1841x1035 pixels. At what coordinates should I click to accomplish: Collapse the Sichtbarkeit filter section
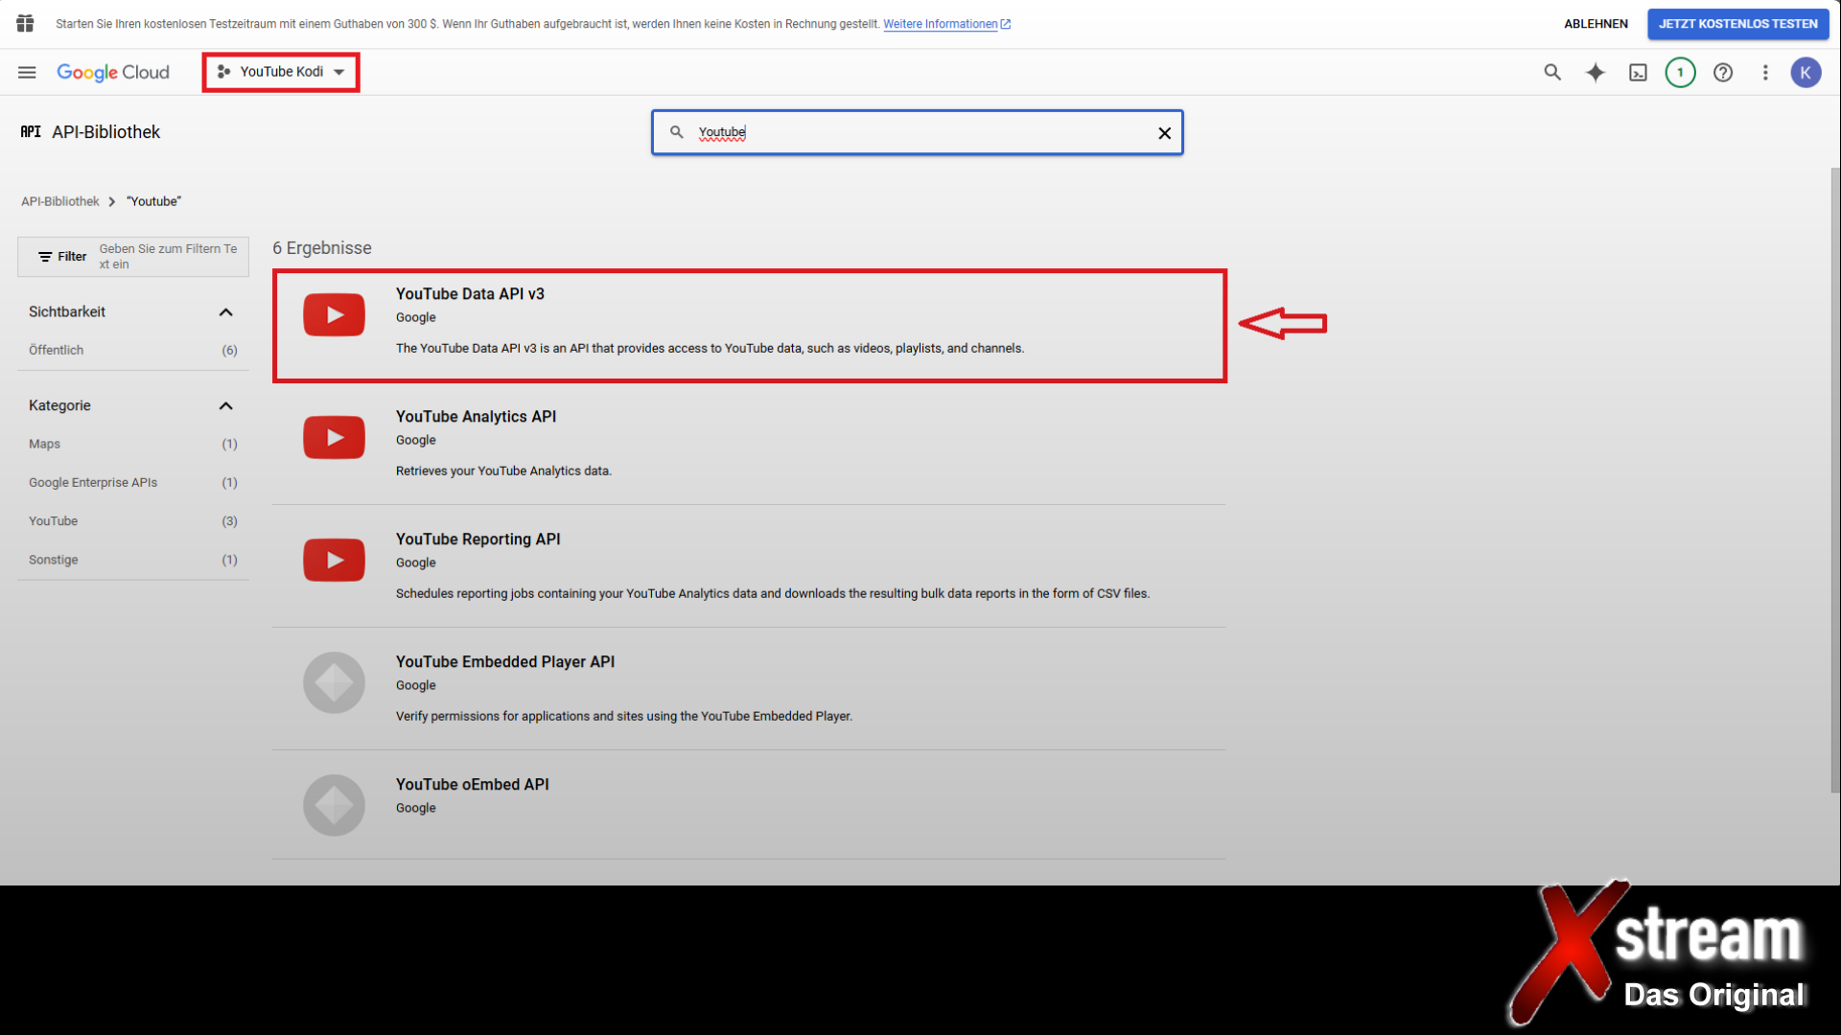[x=225, y=312]
